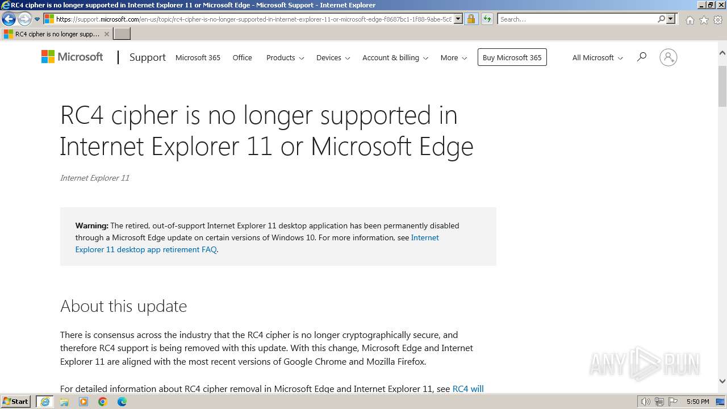
Task: Click the search magnifier in toolbar
Action: click(x=661, y=19)
